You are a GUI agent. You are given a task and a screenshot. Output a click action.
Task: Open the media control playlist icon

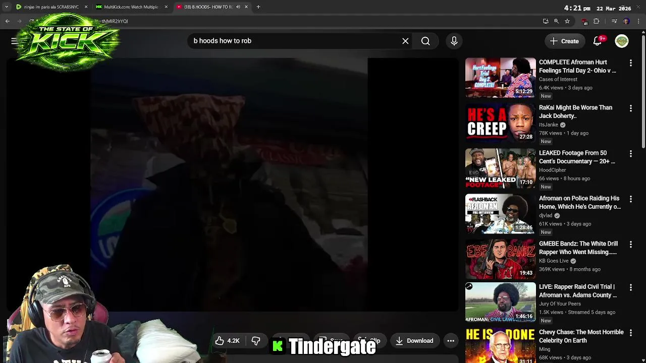click(x=614, y=21)
